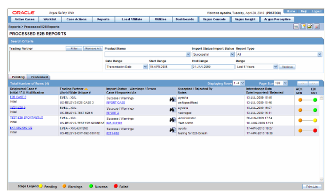Image resolution: width=330 pixels, height=194 pixels.
Task: Open the TEST E2B SPONTAEOUS case link
Action: 26,118
